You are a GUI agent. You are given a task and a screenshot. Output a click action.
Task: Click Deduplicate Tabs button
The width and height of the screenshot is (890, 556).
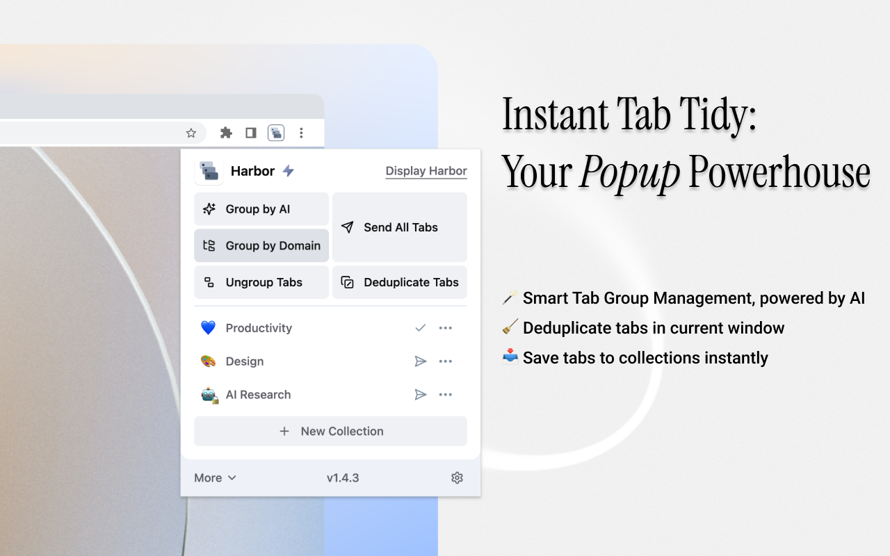click(400, 282)
